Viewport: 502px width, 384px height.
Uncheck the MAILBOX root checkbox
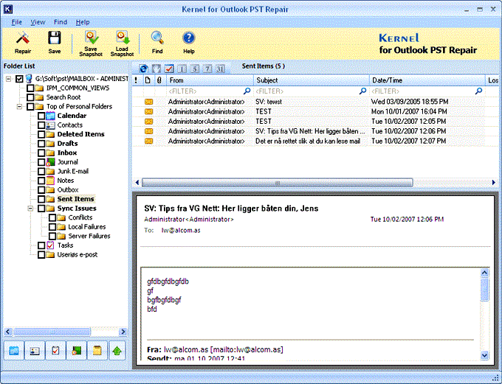(x=19, y=78)
